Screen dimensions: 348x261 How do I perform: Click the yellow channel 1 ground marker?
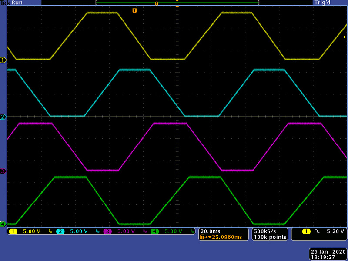3,60
